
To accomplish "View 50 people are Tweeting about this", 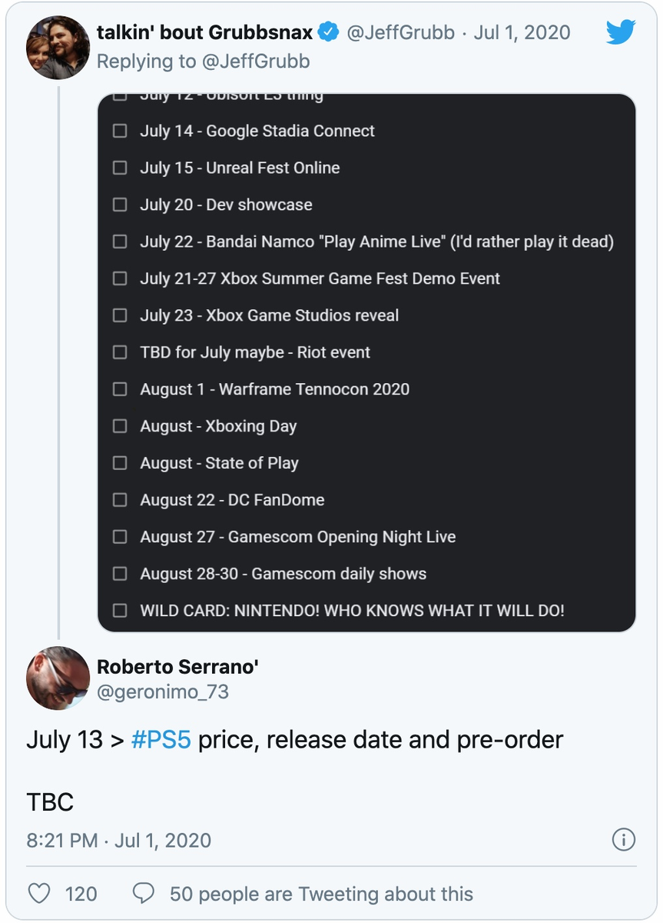I will point(321,894).
